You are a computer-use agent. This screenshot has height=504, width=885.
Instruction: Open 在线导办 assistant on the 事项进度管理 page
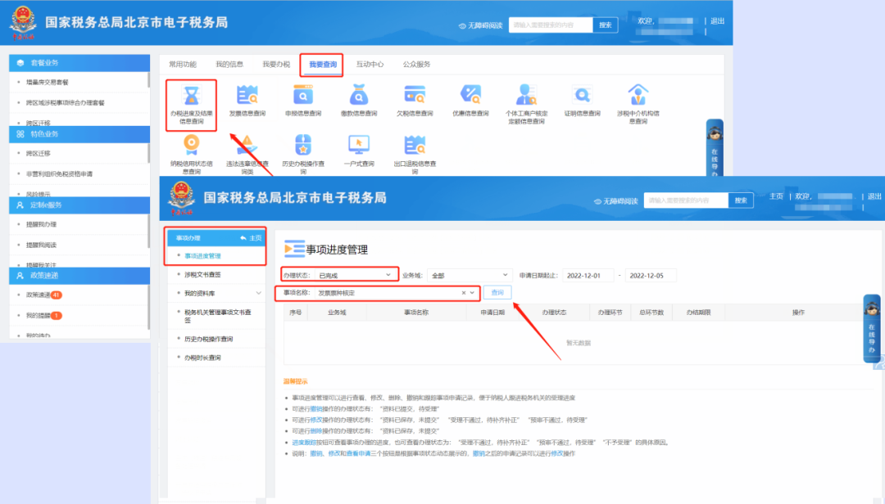(x=872, y=328)
